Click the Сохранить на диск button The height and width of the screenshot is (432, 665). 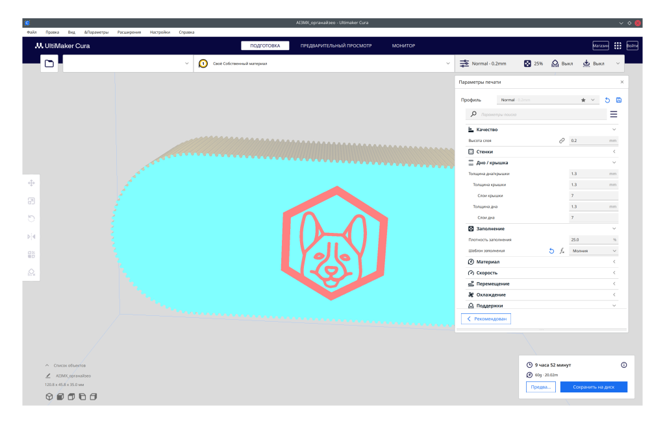(594, 387)
